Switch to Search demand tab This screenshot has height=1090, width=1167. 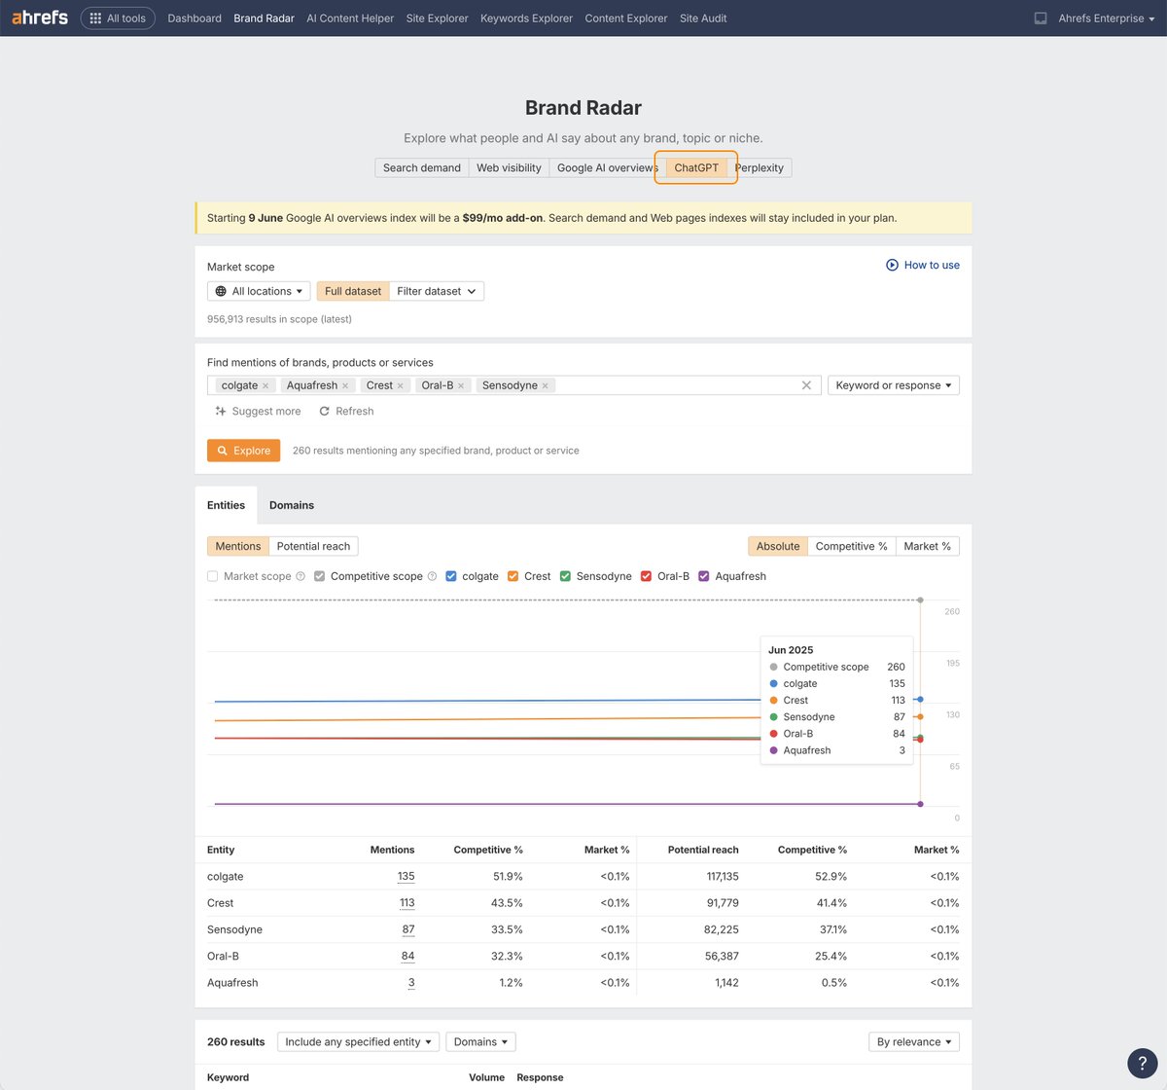coord(422,167)
